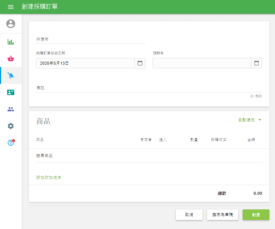Viewport: 275px width, 229px height.
Task: Open the reports bar chart icon
Action: coord(11,42)
